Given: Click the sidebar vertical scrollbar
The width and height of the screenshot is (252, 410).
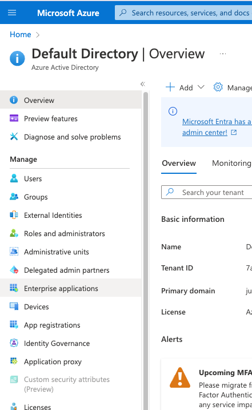Looking at the screenshot, I should click(146, 250).
